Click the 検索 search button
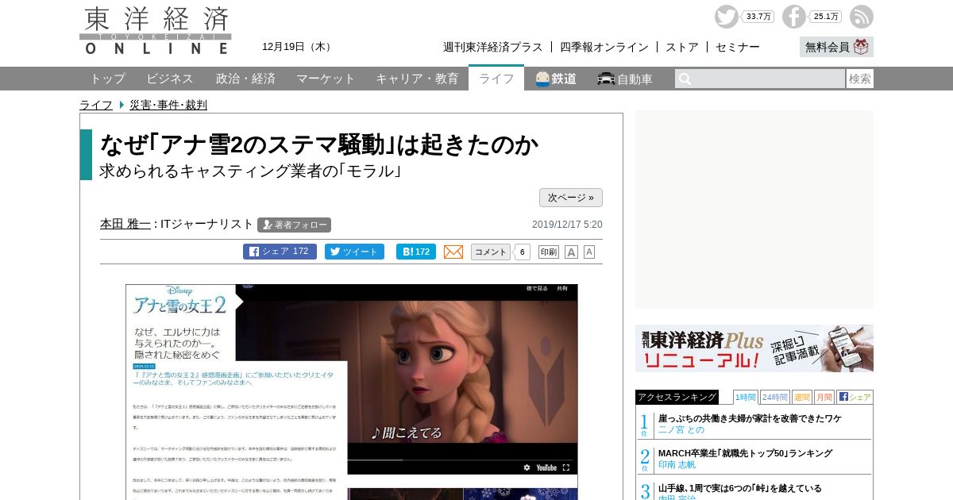The height and width of the screenshot is (500, 953). pyautogui.click(x=860, y=79)
